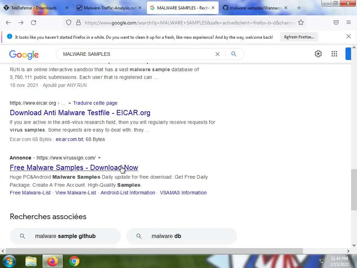Click the scroll down arrow
Screen dimensions: 357x268
[x=354, y=245]
